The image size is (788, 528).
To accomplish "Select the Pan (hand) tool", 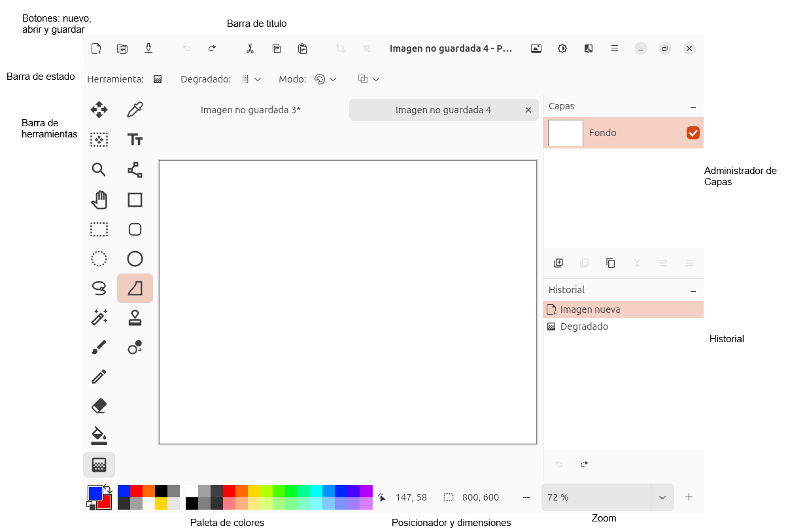I will (99, 200).
